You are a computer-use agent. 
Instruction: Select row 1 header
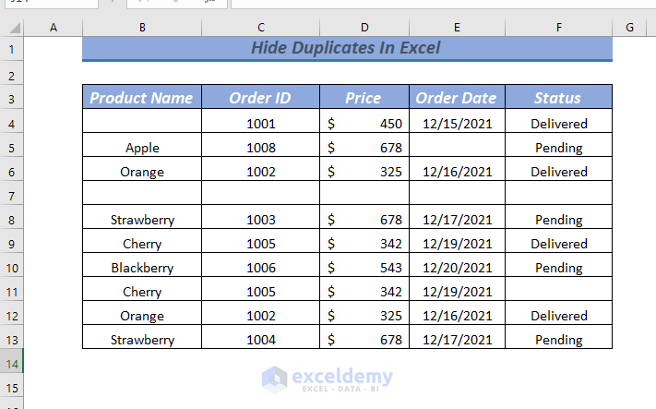click(x=11, y=48)
